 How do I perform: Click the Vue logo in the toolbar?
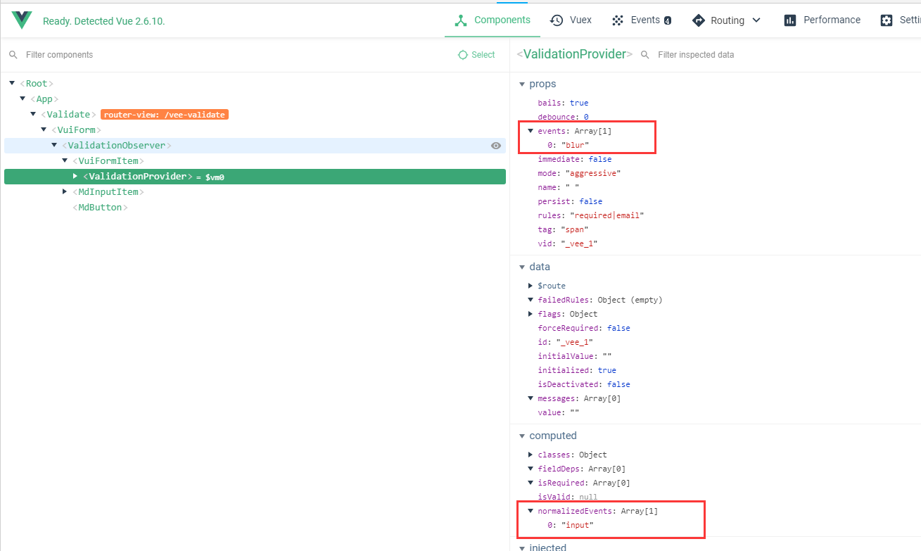click(21, 19)
